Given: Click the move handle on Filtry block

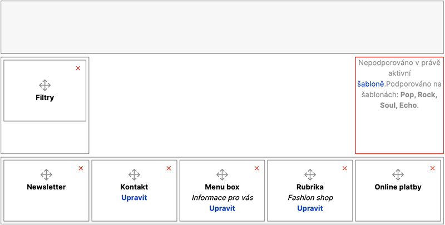Looking at the screenshot, I should (45, 85).
